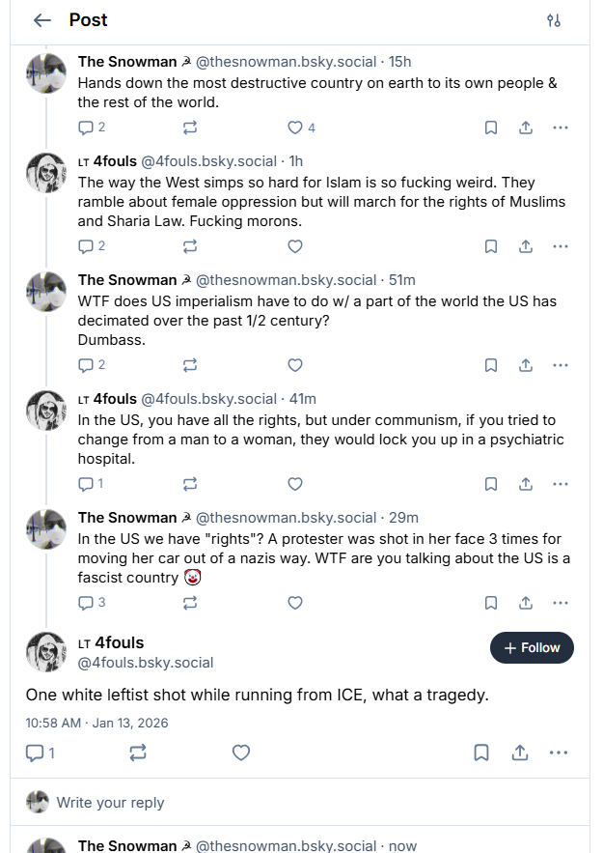Like The Snowman's post with 4 likes
The width and height of the screenshot is (603, 853).
click(295, 128)
